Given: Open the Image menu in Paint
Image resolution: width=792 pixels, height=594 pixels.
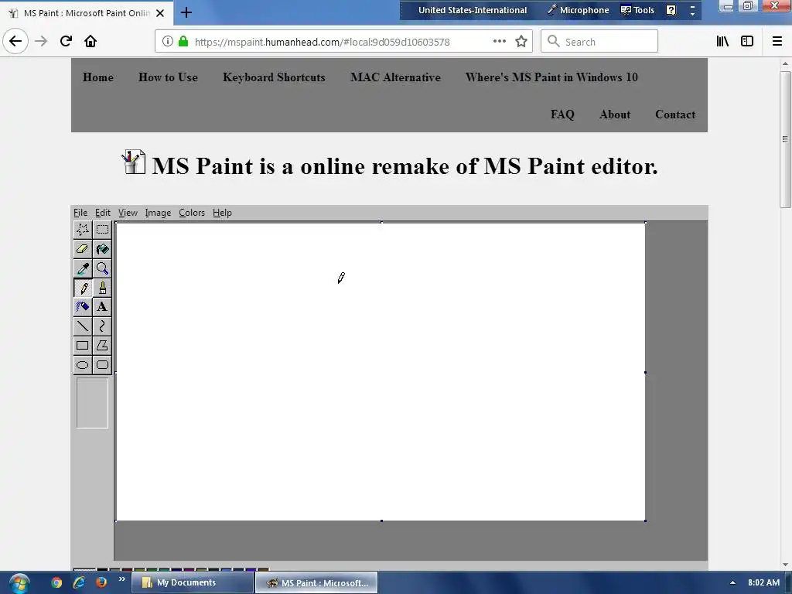Looking at the screenshot, I should pos(158,213).
